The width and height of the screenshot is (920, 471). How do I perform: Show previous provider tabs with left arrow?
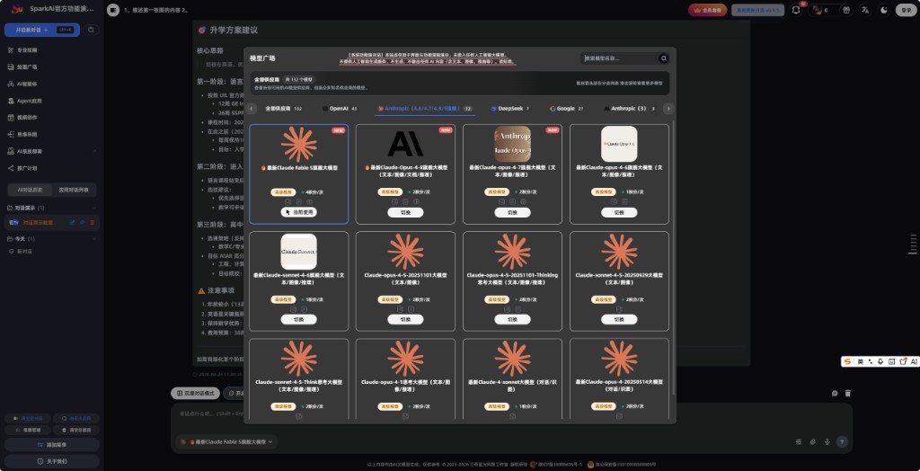[x=252, y=109]
